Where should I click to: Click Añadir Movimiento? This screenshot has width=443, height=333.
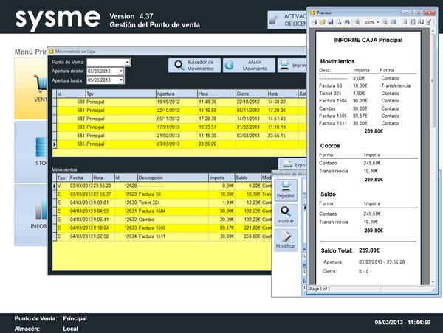pos(249,65)
